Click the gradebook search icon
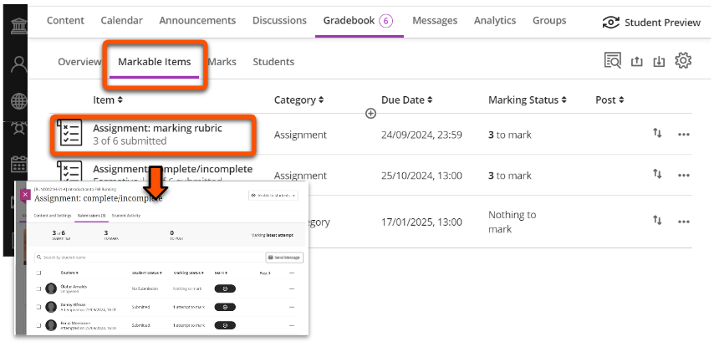The width and height of the screenshot is (714, 347). point(613,61)
